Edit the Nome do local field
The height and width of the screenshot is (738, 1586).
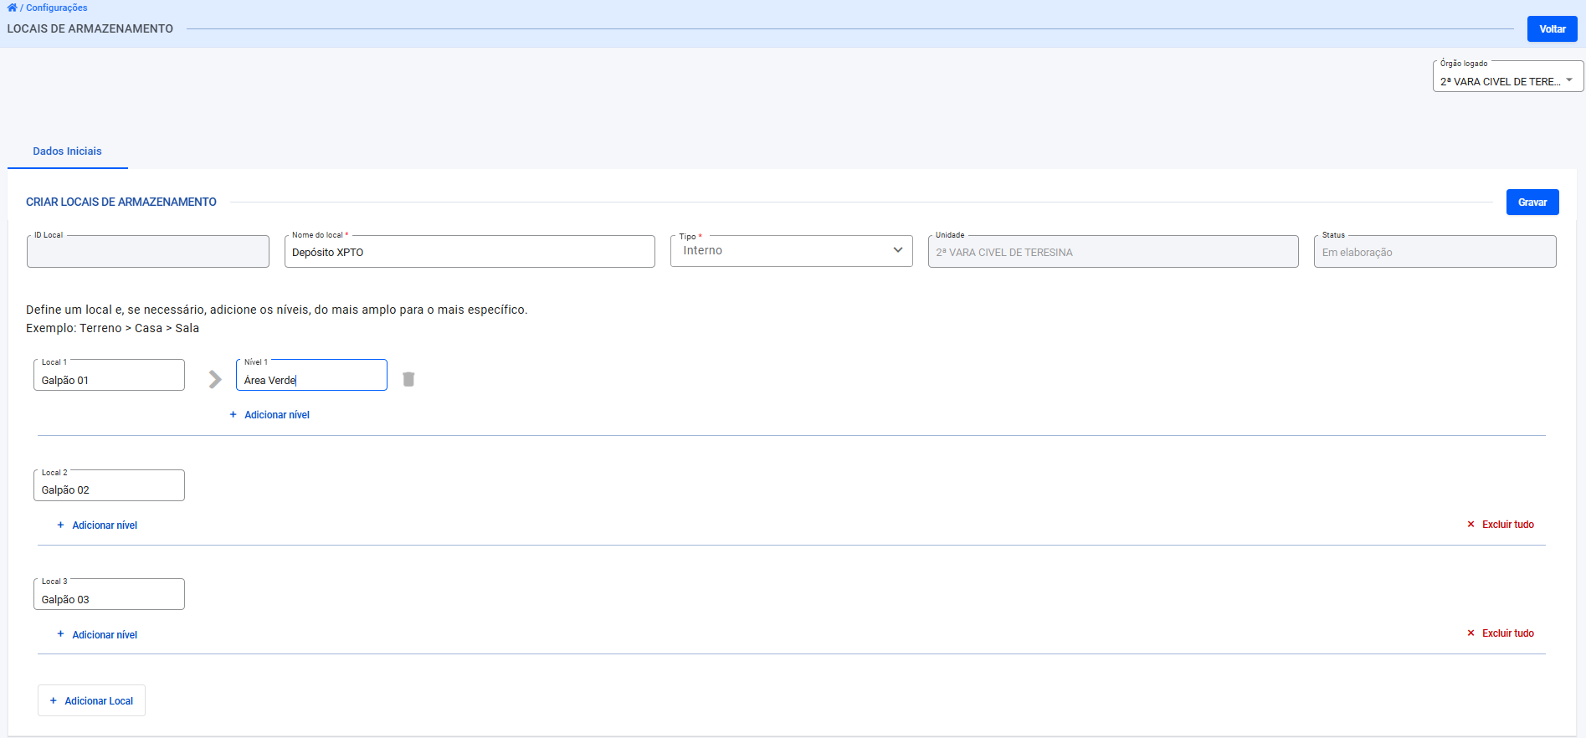point(469,252)
